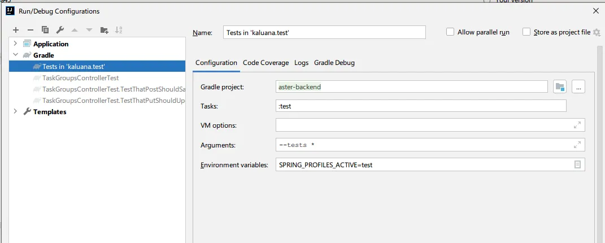Select TaskGroupsControllerTest configuration in tree
The width and height of the screenshot is (605, 243).
pos(80,78)
